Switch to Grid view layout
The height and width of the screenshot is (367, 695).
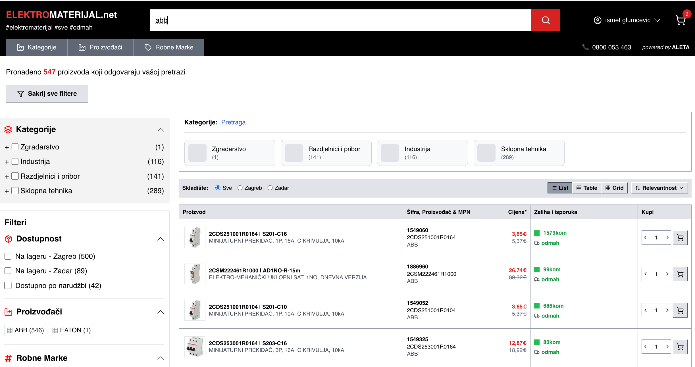click(614, 188)
